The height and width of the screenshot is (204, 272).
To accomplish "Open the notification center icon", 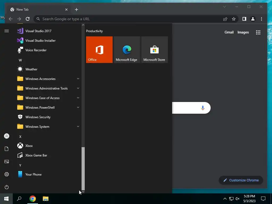I will [x=263, y=199].
